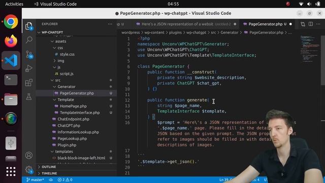
Task: Launch Google Chrome from dock
Action: point(11,21)
